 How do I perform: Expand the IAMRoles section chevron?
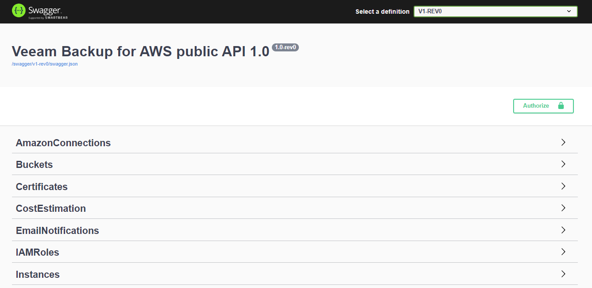(563, 252)
